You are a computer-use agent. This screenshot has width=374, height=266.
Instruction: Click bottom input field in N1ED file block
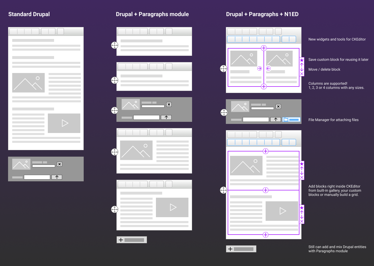point(256,119)
